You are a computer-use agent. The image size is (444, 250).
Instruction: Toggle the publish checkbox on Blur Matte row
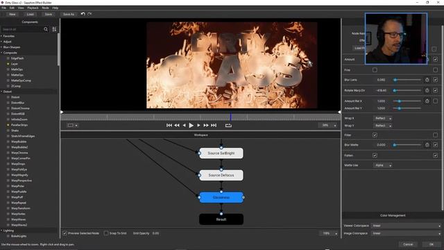click(x=435, y=145)
